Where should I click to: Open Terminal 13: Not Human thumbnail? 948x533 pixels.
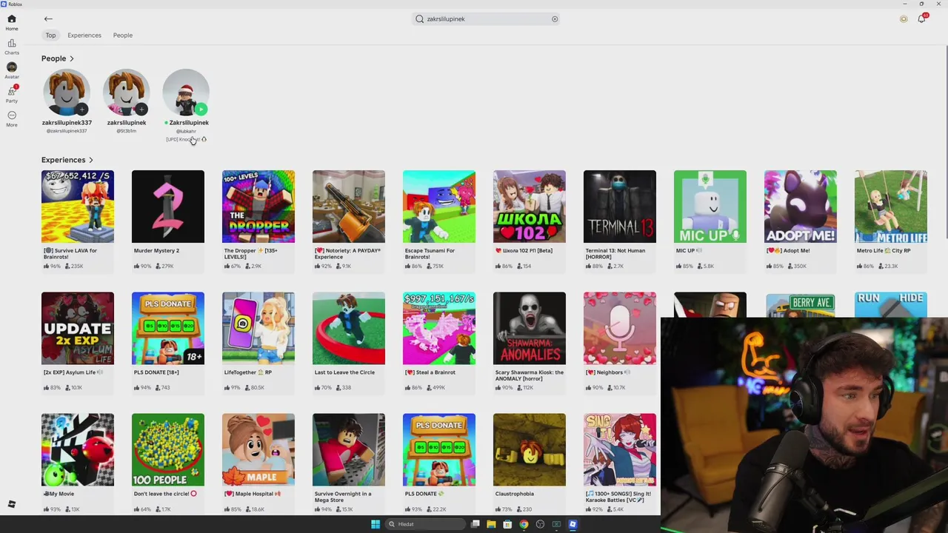pos(620,207)
